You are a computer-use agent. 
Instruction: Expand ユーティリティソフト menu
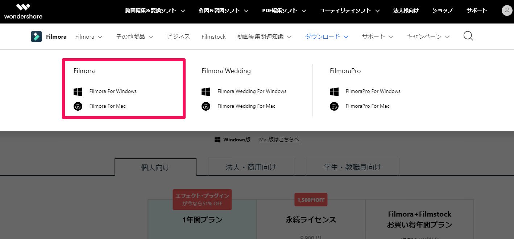pos(350,10)
